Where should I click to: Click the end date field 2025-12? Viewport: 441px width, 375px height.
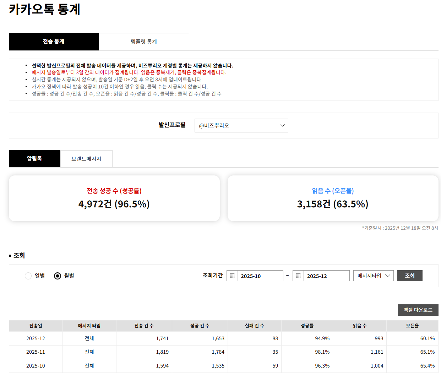[326, 276]
